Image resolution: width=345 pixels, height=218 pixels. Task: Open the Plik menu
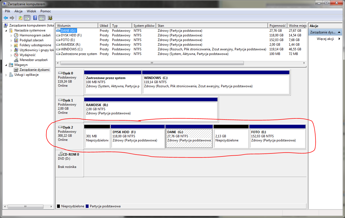(x=7, y=11)
